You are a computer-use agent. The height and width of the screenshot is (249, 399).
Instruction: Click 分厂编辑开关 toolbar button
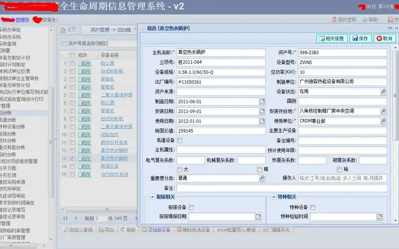pyautogui.click(x=276, y=230)
